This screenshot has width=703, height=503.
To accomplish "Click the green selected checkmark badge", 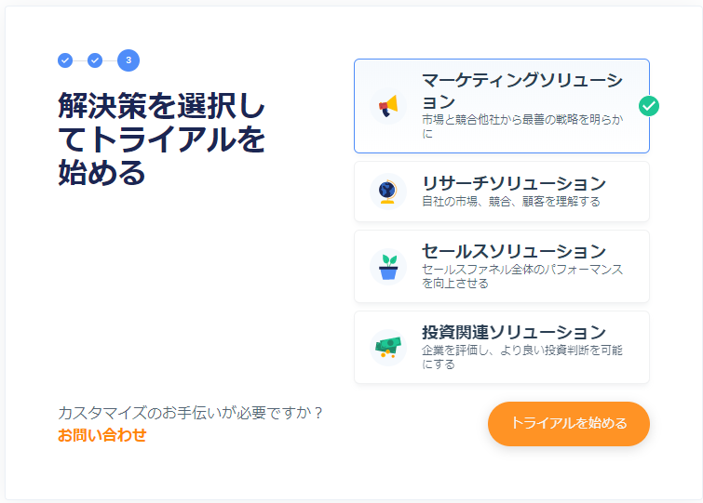I will point(649,106).
